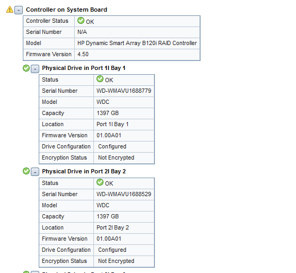Click the serial number WD-WMAVU1688779
The width and height of the screenshot is (296, 273).
tap(124, 91)
